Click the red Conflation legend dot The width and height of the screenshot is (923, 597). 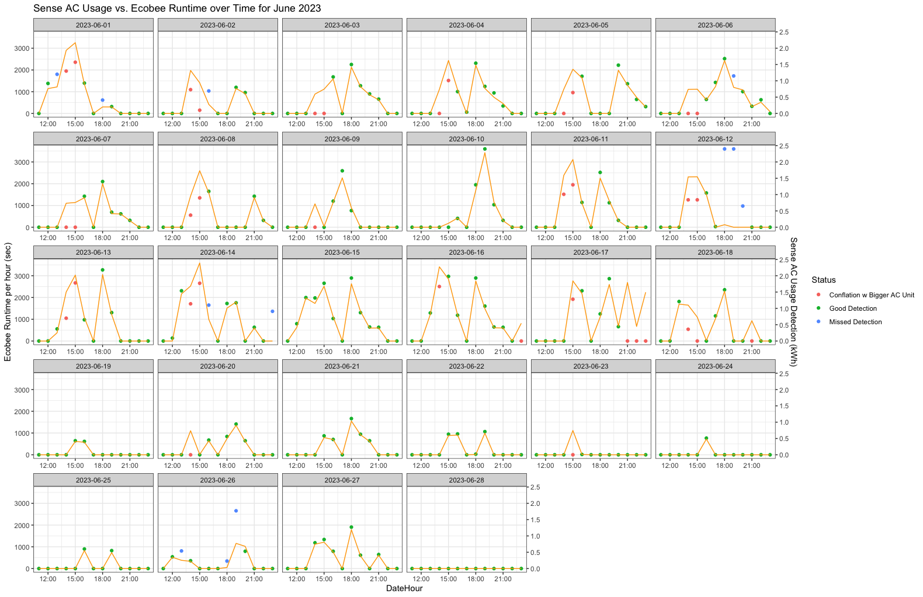click(x=818, y=295)
